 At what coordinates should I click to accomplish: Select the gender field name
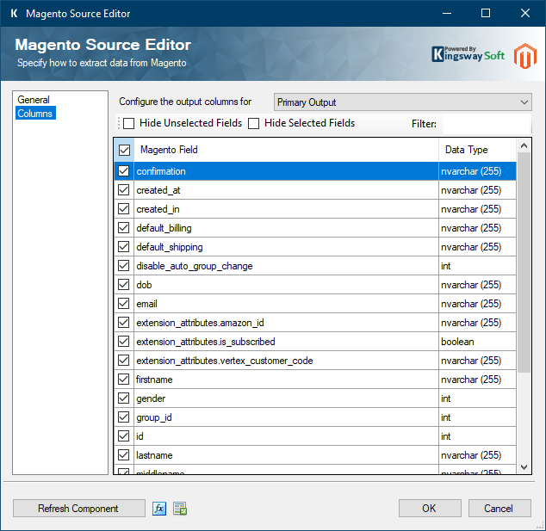point(151,398)
